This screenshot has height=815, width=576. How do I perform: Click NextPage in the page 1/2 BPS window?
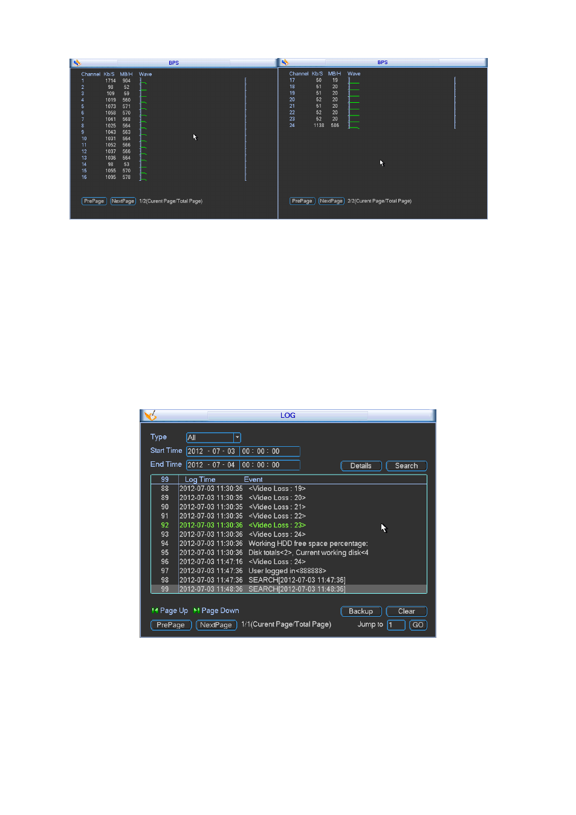pyautogui.click(x=123, y=201)
